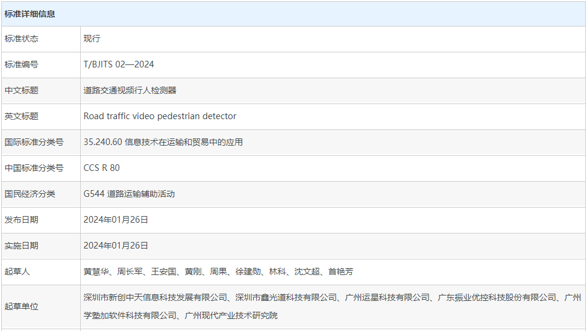Select the 现行 status value
The image size is (587, 331).
coord(92,39)
